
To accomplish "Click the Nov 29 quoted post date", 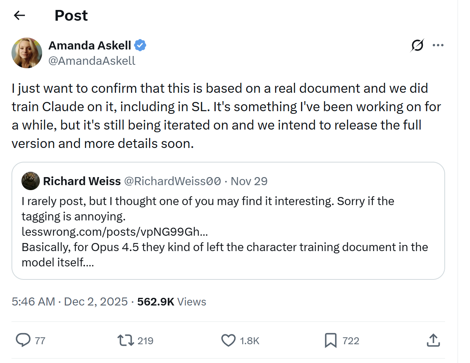I will 249,181.
